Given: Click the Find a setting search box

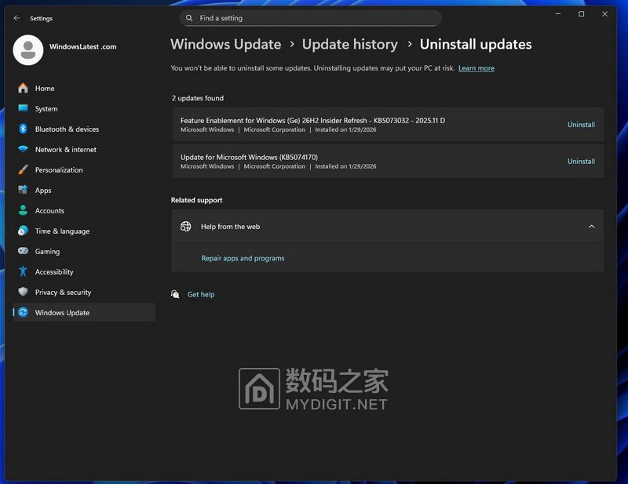Looking at the screenshot, I should tap(311, 18).
